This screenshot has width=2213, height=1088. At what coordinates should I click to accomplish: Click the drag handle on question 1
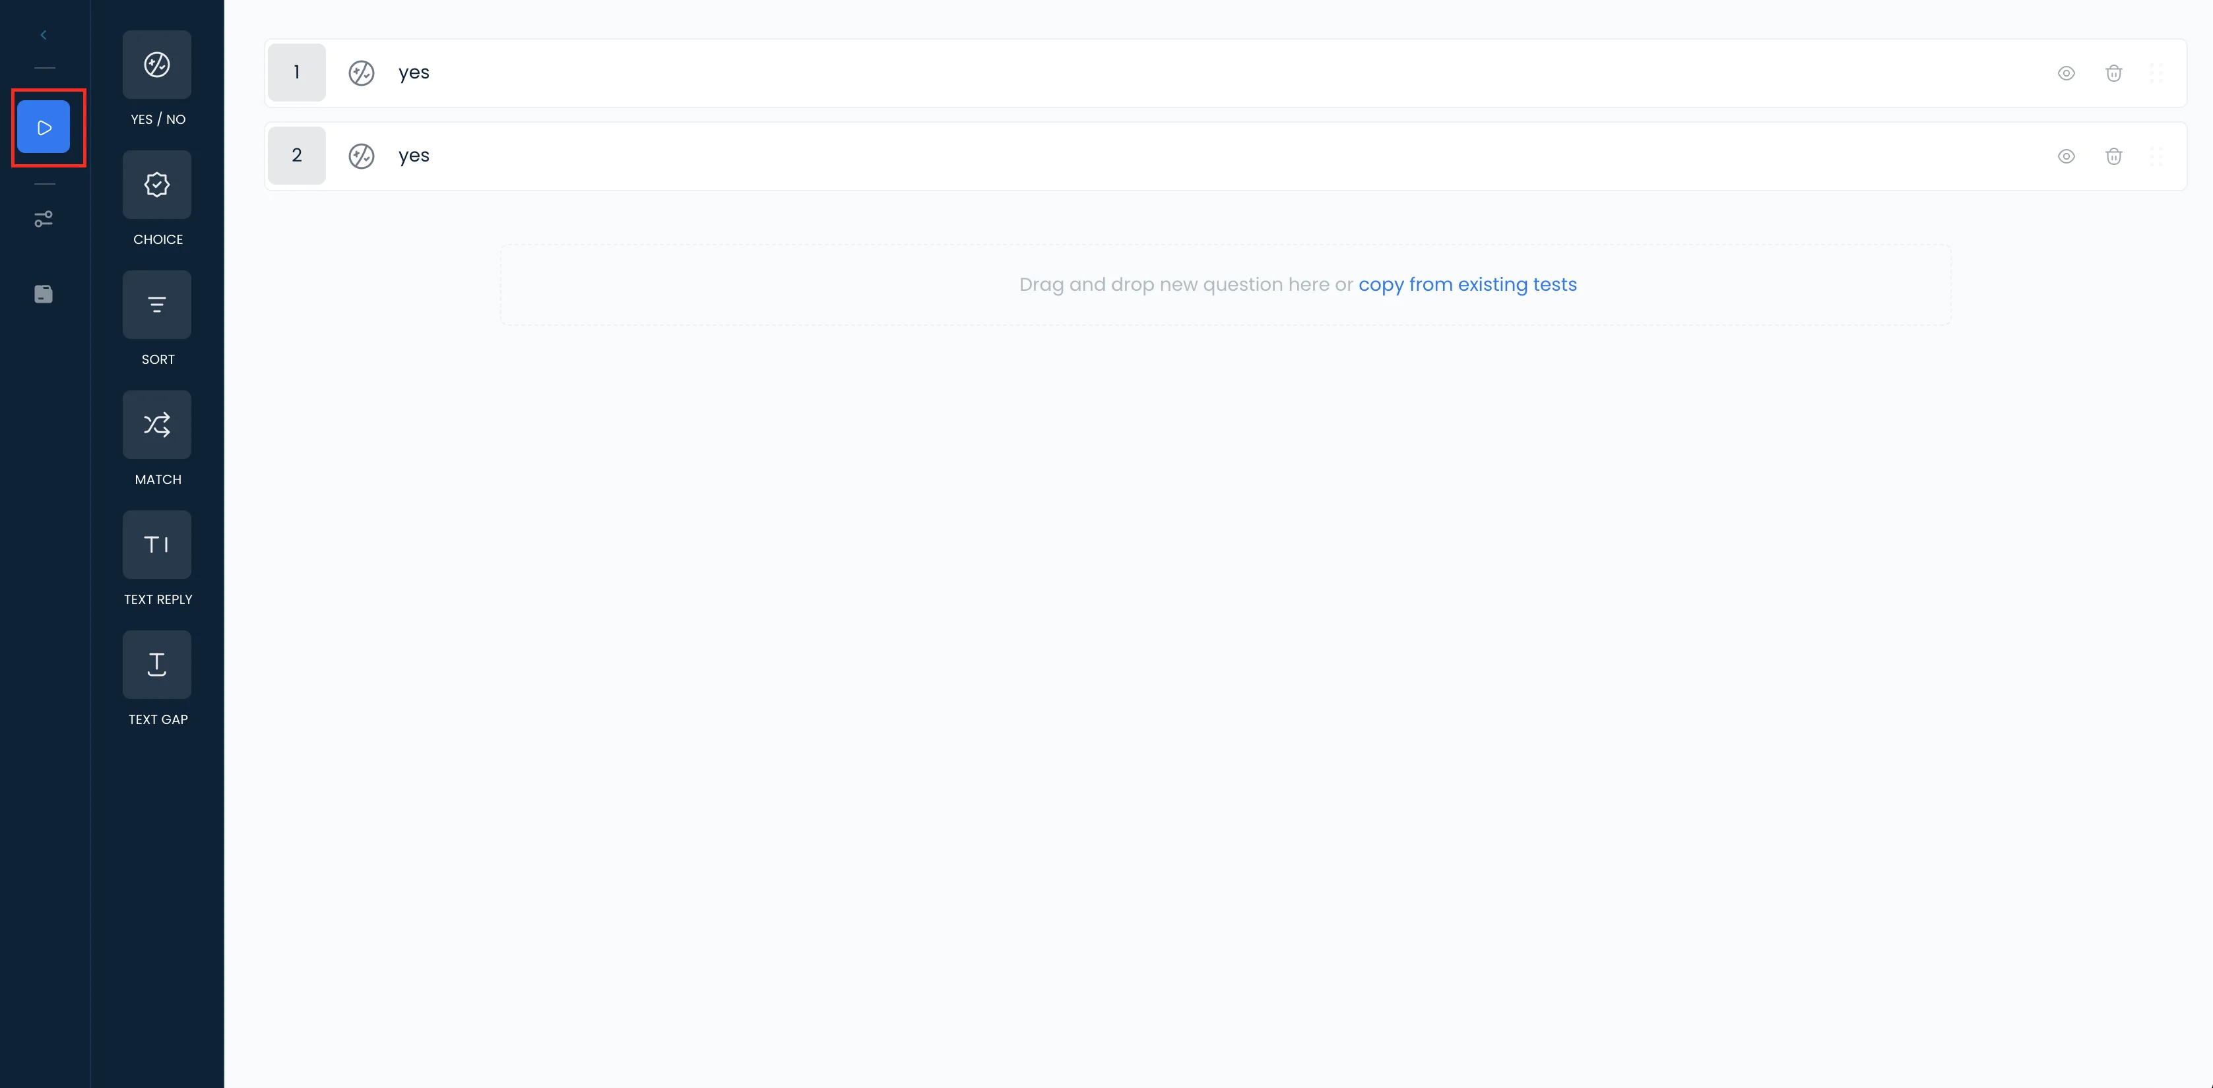[x=2156, y=74]
